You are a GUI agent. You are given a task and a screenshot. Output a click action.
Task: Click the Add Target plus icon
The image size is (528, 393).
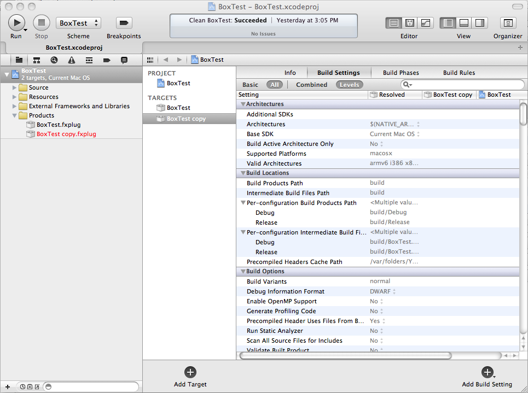pyautogui.click(x=190, y=372)
